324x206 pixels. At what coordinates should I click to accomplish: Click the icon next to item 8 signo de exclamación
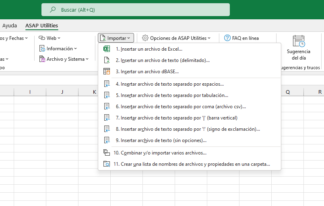pyautogui.click(x=107, y=129)
